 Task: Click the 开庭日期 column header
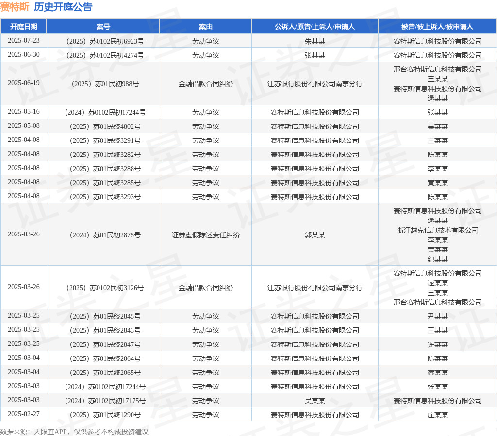pos(24,27)
